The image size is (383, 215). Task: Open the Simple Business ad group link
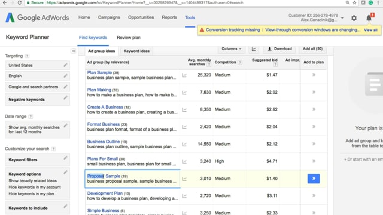click(x=103, y=210)
